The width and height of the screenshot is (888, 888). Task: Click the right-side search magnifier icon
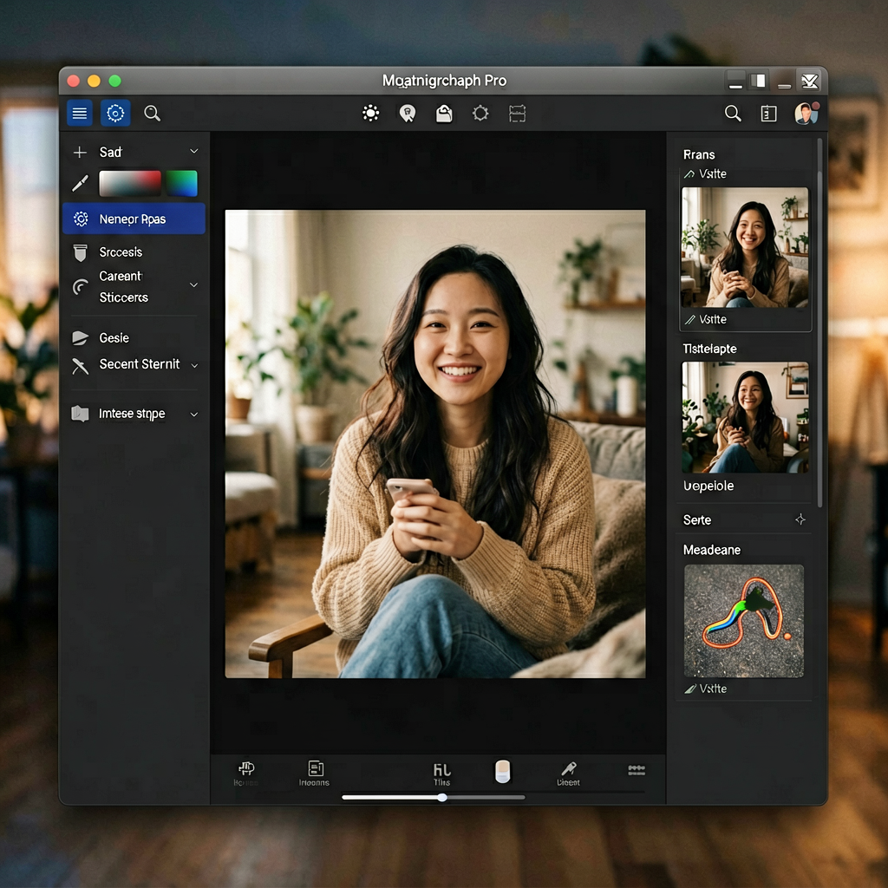733,114
